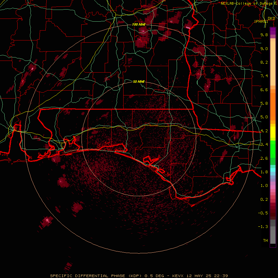The height and width of the screenshot is (278, 278).
Task: Pick the peach band of the color scale
Action: click(273, 64)
